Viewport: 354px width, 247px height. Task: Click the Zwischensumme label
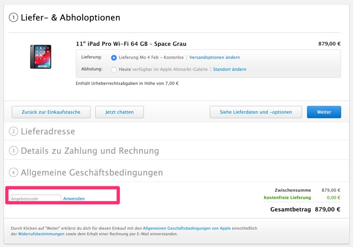(293, 190)
